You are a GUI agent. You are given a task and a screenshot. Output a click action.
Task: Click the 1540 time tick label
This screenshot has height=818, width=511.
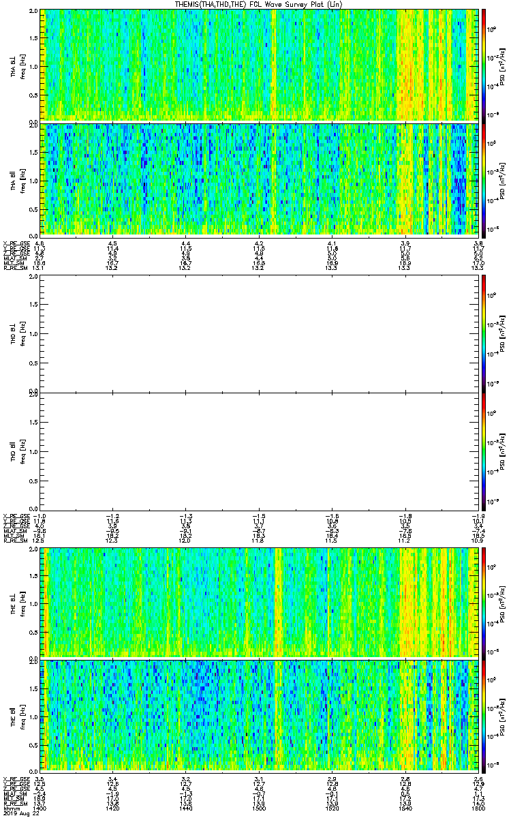point(405,808)
